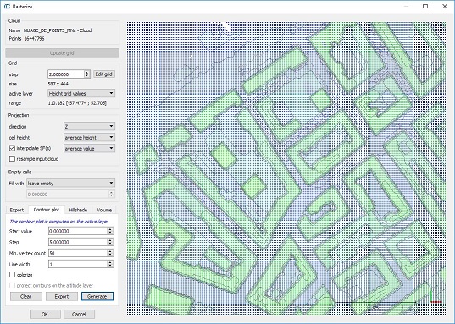Open the SF interpolation average value dropdown

coord(89,148)
